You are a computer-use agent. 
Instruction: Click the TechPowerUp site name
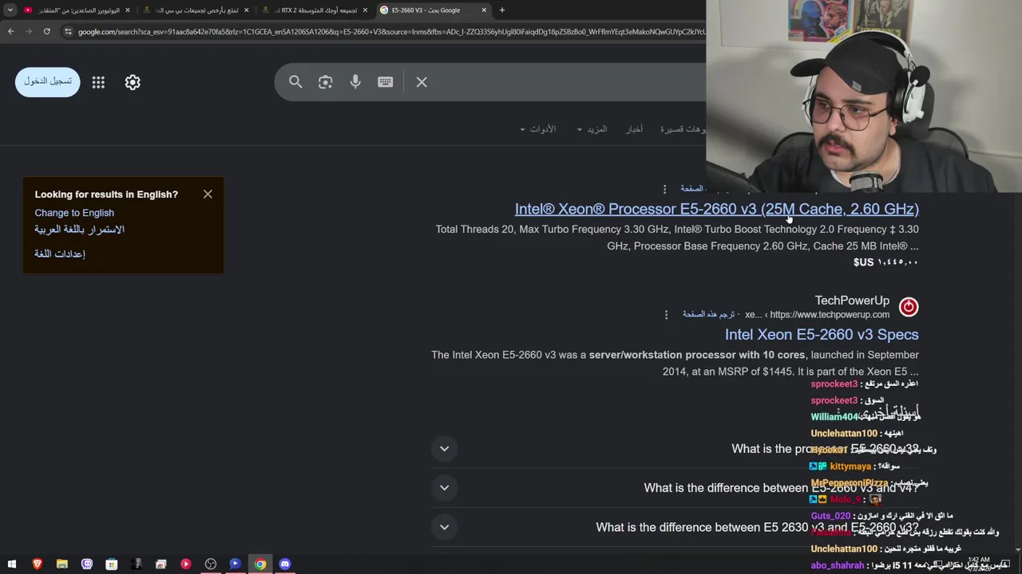click(852, 301)
